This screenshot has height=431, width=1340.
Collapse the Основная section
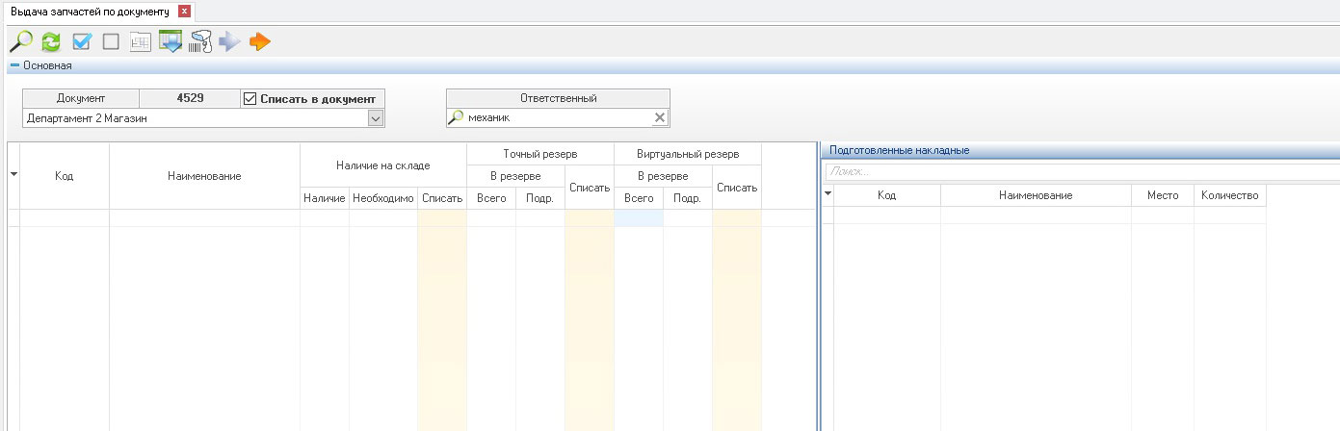[x=14, y=65]
